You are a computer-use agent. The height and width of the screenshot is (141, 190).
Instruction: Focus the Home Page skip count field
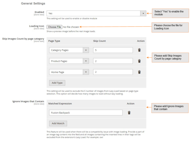click(x=113, y=72)
